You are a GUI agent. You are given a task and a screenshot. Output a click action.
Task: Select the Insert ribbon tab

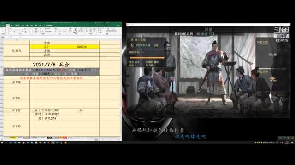tap(12, 26)
